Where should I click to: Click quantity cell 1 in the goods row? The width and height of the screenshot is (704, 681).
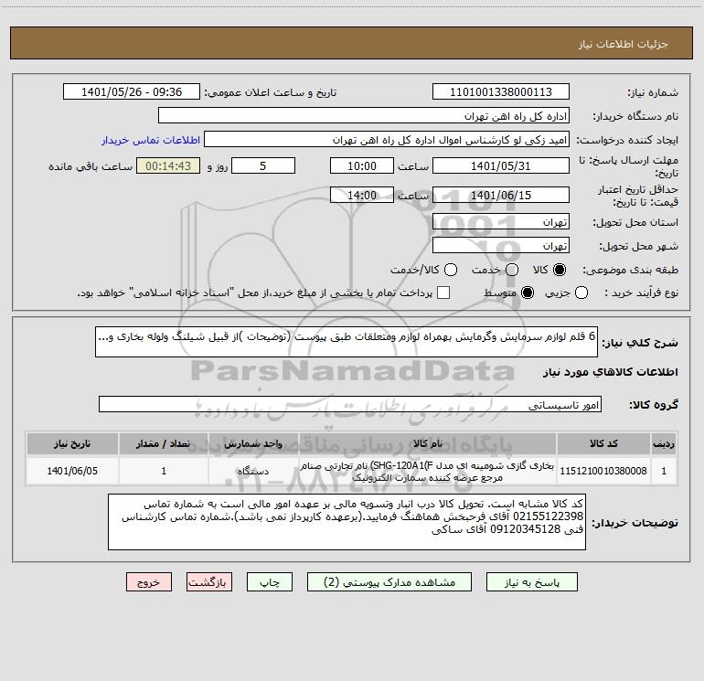[x=164, y=471]
